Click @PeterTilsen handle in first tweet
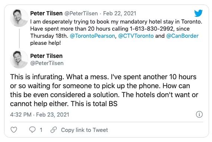The height and width of the screenshot is (142, 212). click(81, 13)
